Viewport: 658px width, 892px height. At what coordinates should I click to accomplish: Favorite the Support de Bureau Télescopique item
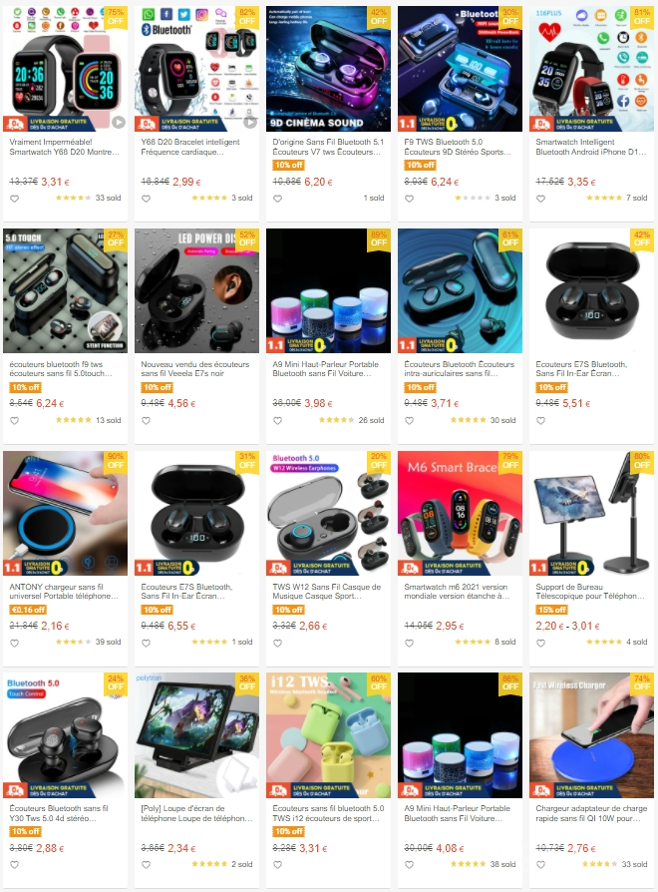point(541,643)
